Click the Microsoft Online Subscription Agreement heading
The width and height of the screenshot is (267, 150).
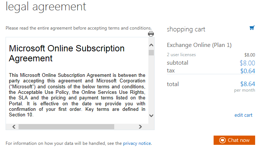coord(67,53)
